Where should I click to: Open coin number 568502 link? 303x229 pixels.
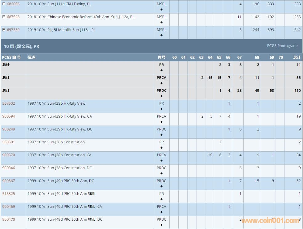(x=9, y=103)
